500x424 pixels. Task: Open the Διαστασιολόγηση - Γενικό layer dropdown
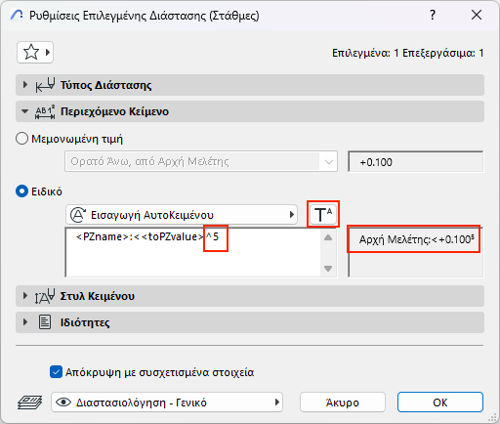(x=167, y=403)
